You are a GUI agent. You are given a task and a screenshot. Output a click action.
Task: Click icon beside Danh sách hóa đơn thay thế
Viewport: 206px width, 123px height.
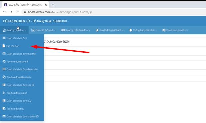tap(4, 54)
